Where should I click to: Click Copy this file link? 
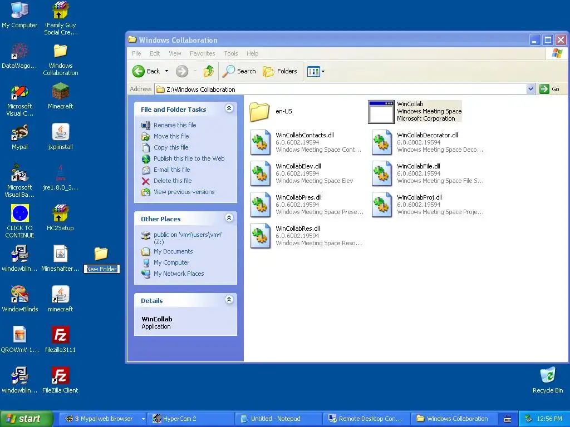click(171, 147)
